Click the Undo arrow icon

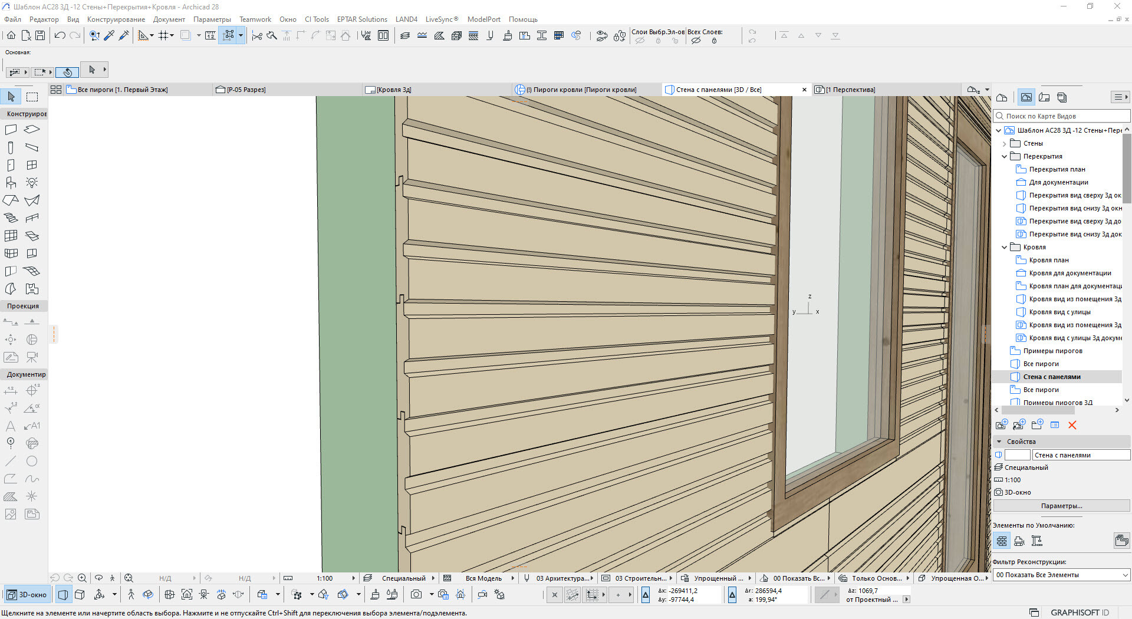pyautogui.click(x=60, y=35)
